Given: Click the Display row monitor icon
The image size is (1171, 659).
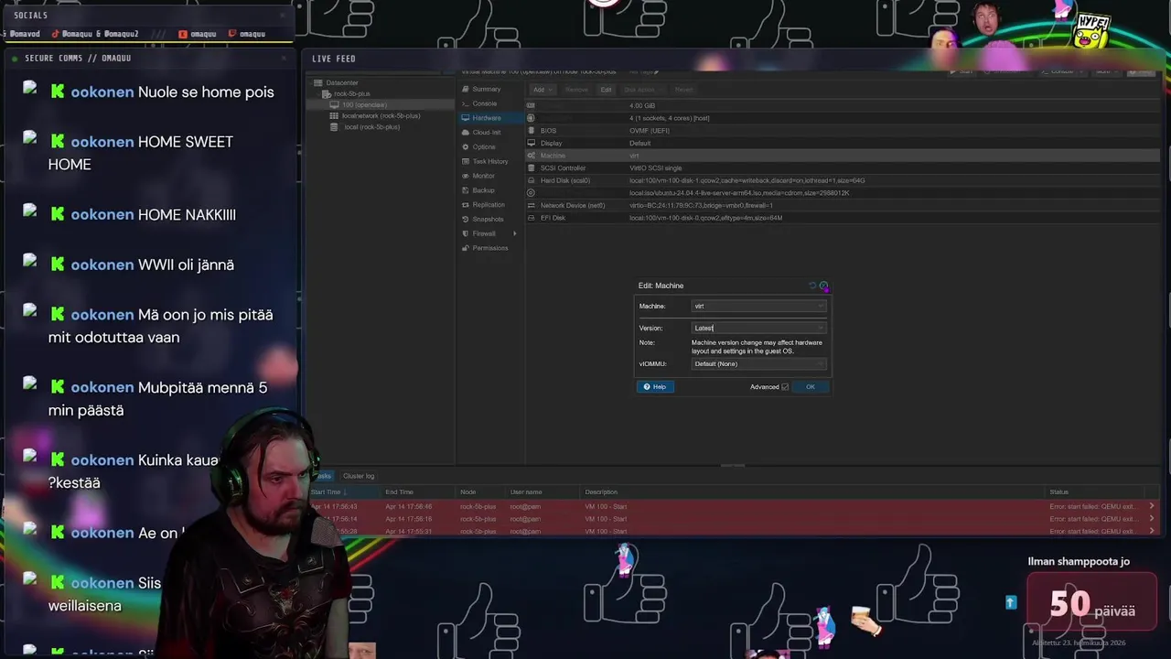Looking at the screenshot, I should 532,143.
